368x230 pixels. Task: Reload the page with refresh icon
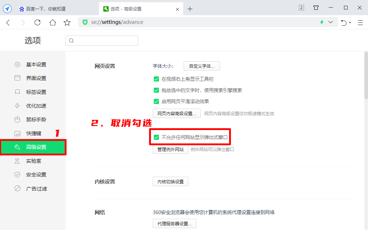(x=37, y=22)
